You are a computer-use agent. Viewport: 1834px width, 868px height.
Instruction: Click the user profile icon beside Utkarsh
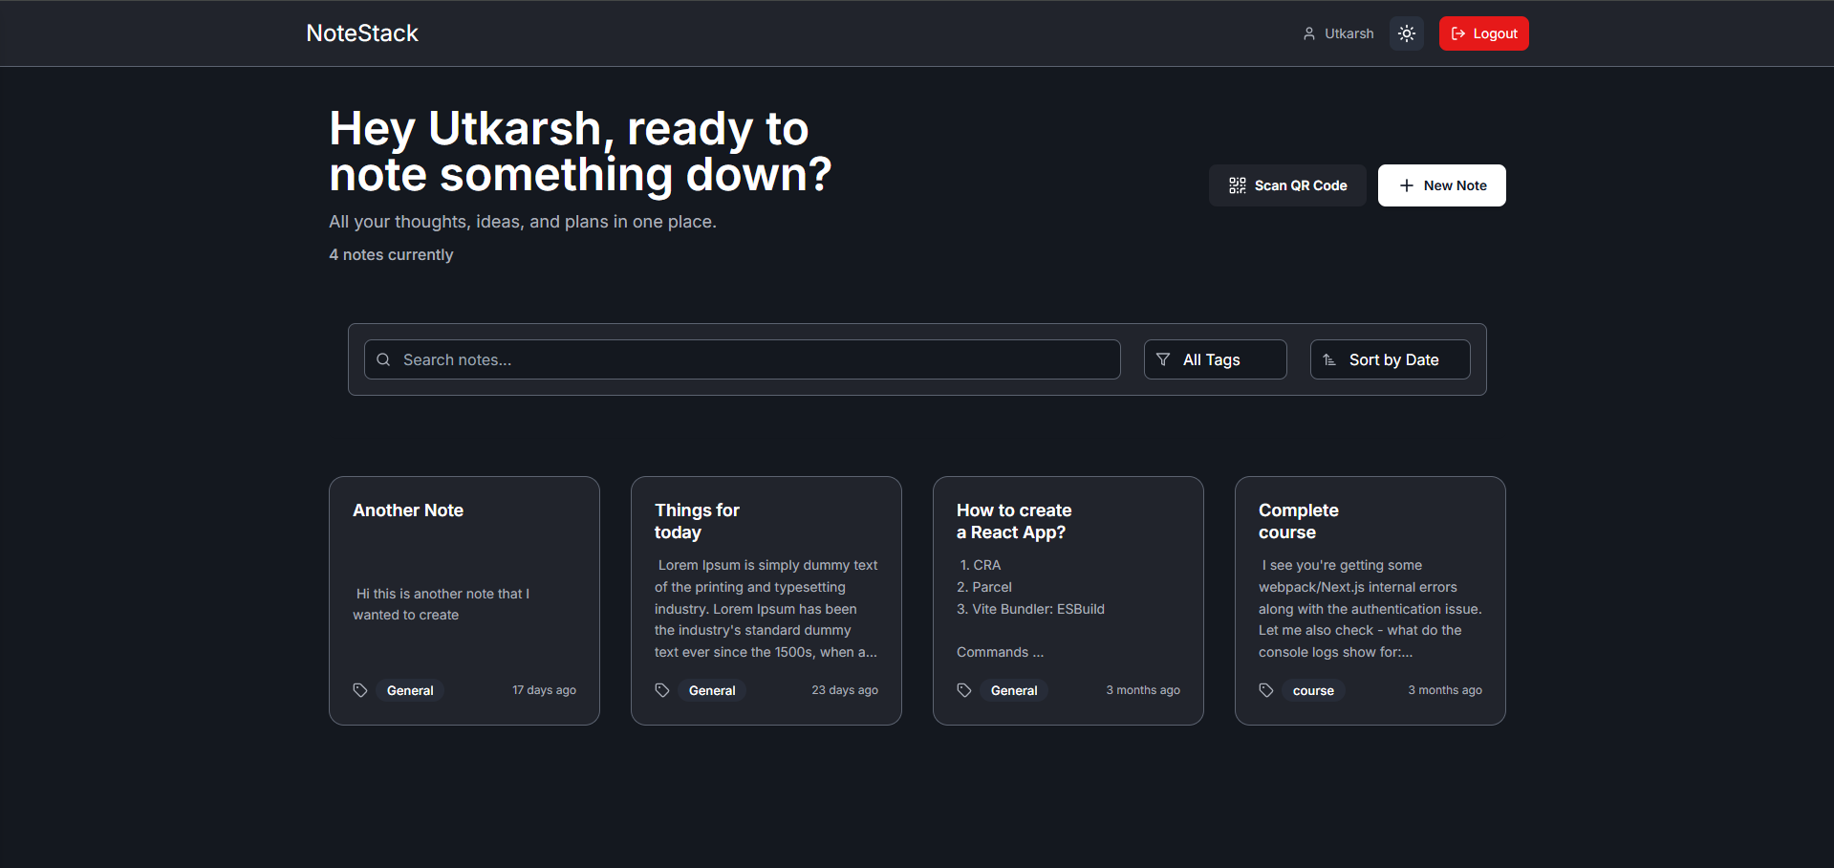(x=1308, y=33)
